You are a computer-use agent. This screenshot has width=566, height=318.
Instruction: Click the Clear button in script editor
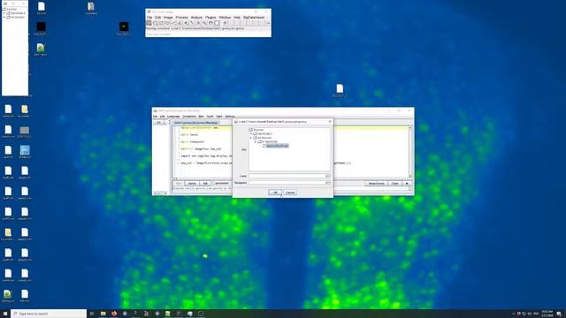(x=395, y=184)
